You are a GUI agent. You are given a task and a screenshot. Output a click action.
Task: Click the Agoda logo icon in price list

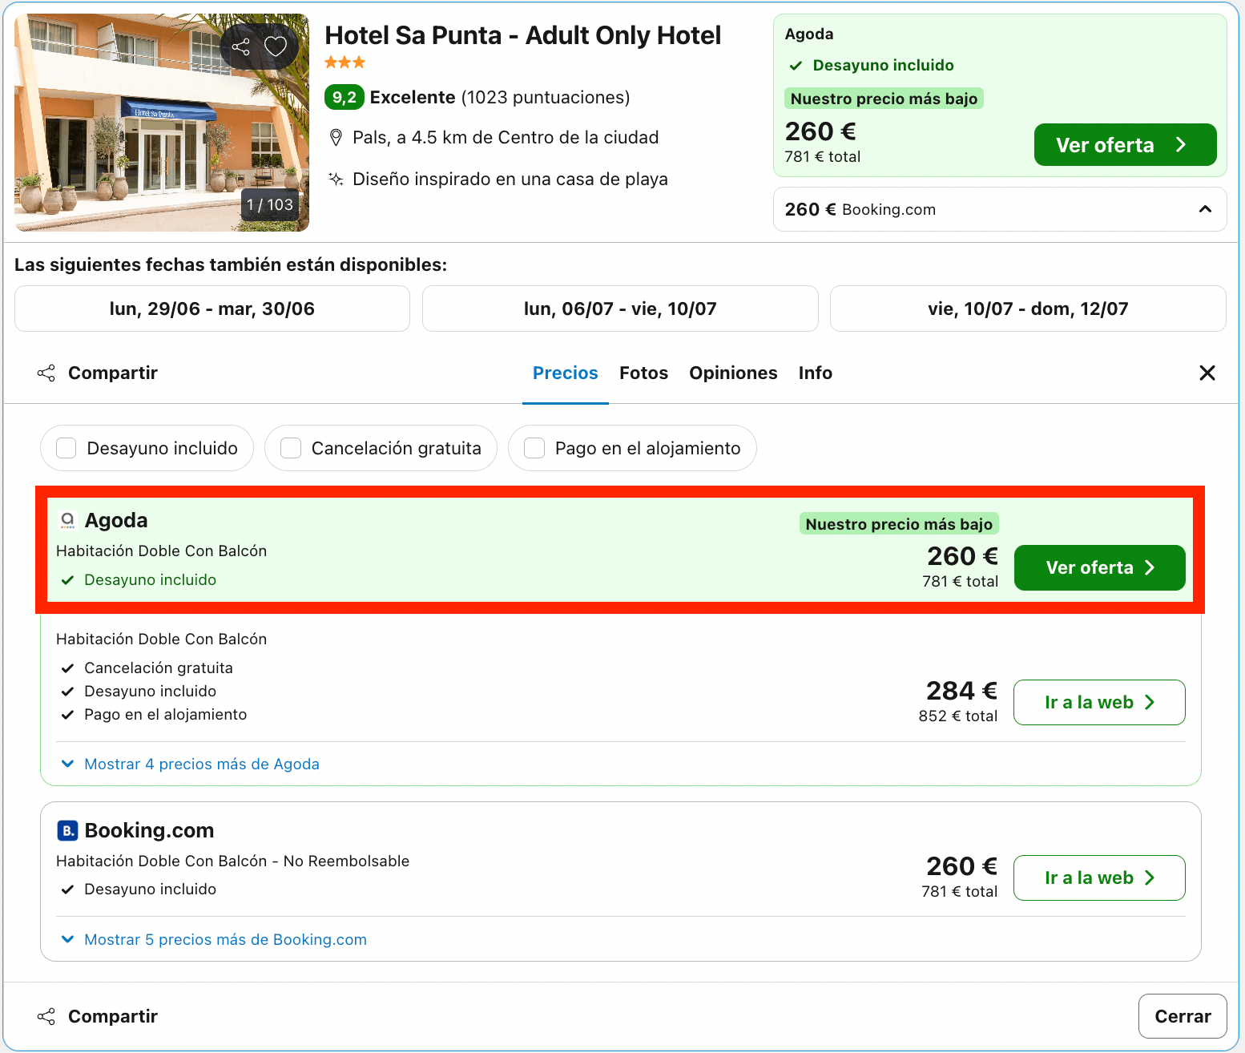[68, 521]
